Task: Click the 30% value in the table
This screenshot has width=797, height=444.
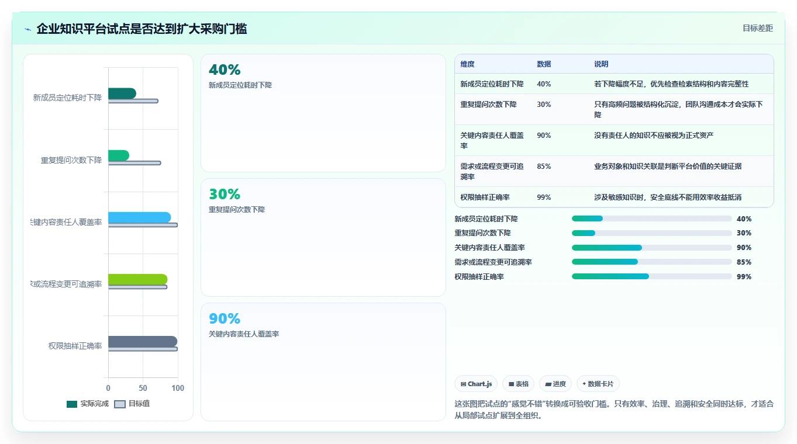Action: point(544,105)
